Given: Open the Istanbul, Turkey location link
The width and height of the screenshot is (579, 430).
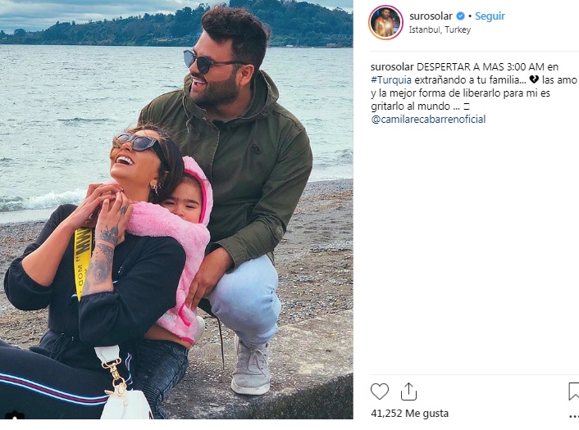Looking at the screenshot, I should 440,29.
